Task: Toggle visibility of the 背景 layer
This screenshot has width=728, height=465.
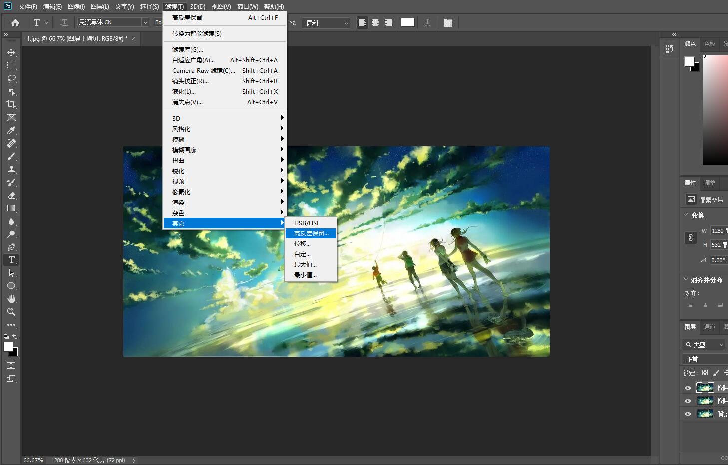Action: pyautogui.click(x=688, y=414)
